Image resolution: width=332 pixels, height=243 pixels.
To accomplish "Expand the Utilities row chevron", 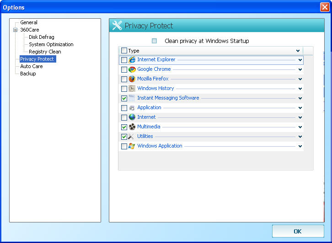I will pos(300,137).
